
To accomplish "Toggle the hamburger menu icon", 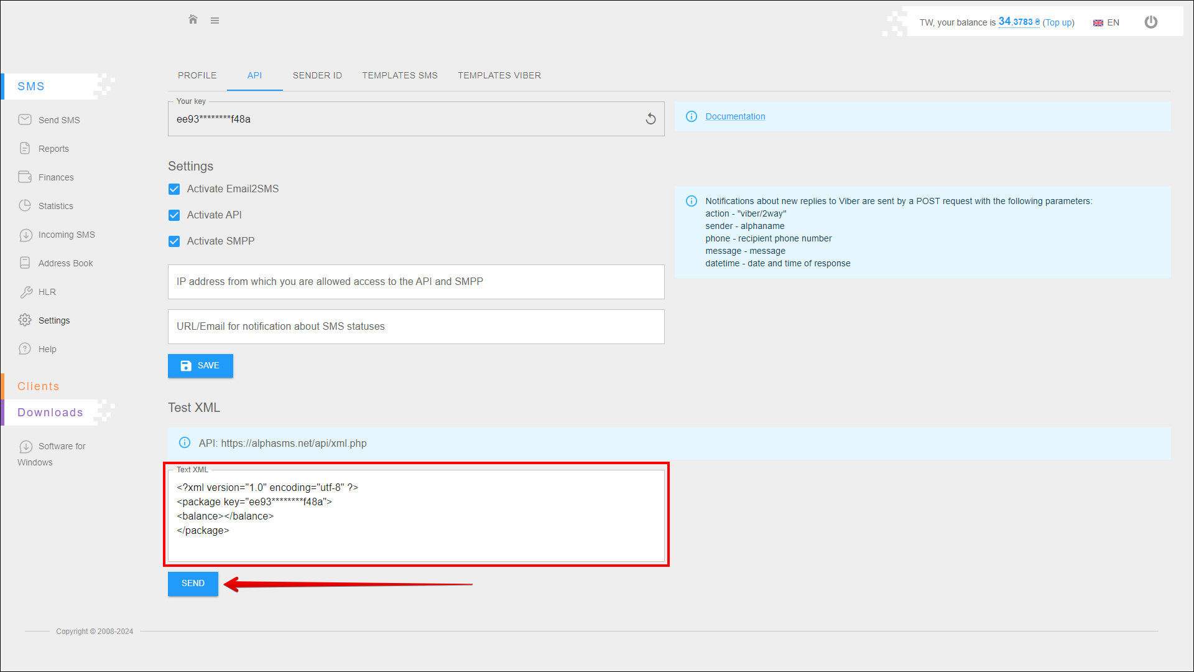I will [215, 21].
